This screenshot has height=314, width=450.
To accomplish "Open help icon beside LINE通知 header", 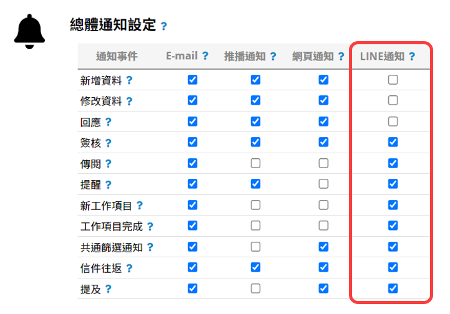I will 412,57.
